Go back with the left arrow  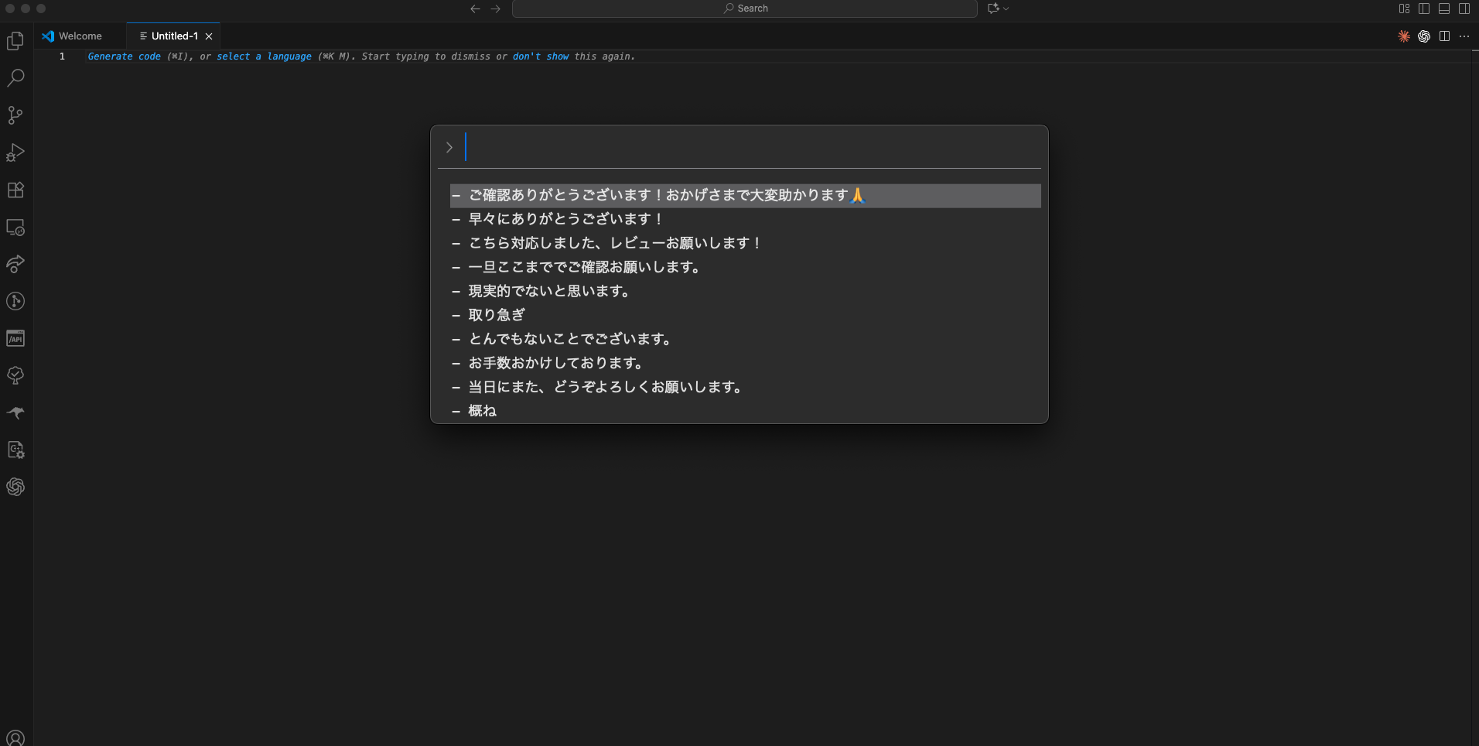click(x=475, y=9)
